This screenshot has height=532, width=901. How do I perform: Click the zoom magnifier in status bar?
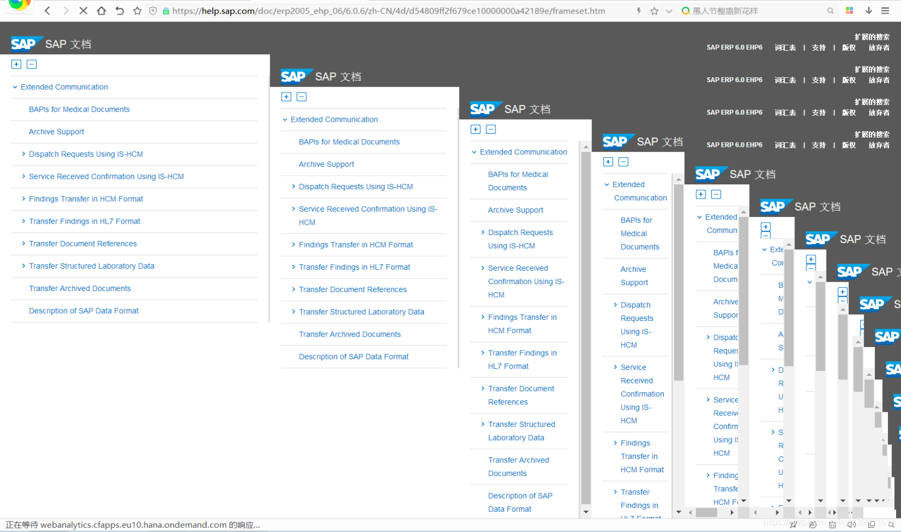891,524
